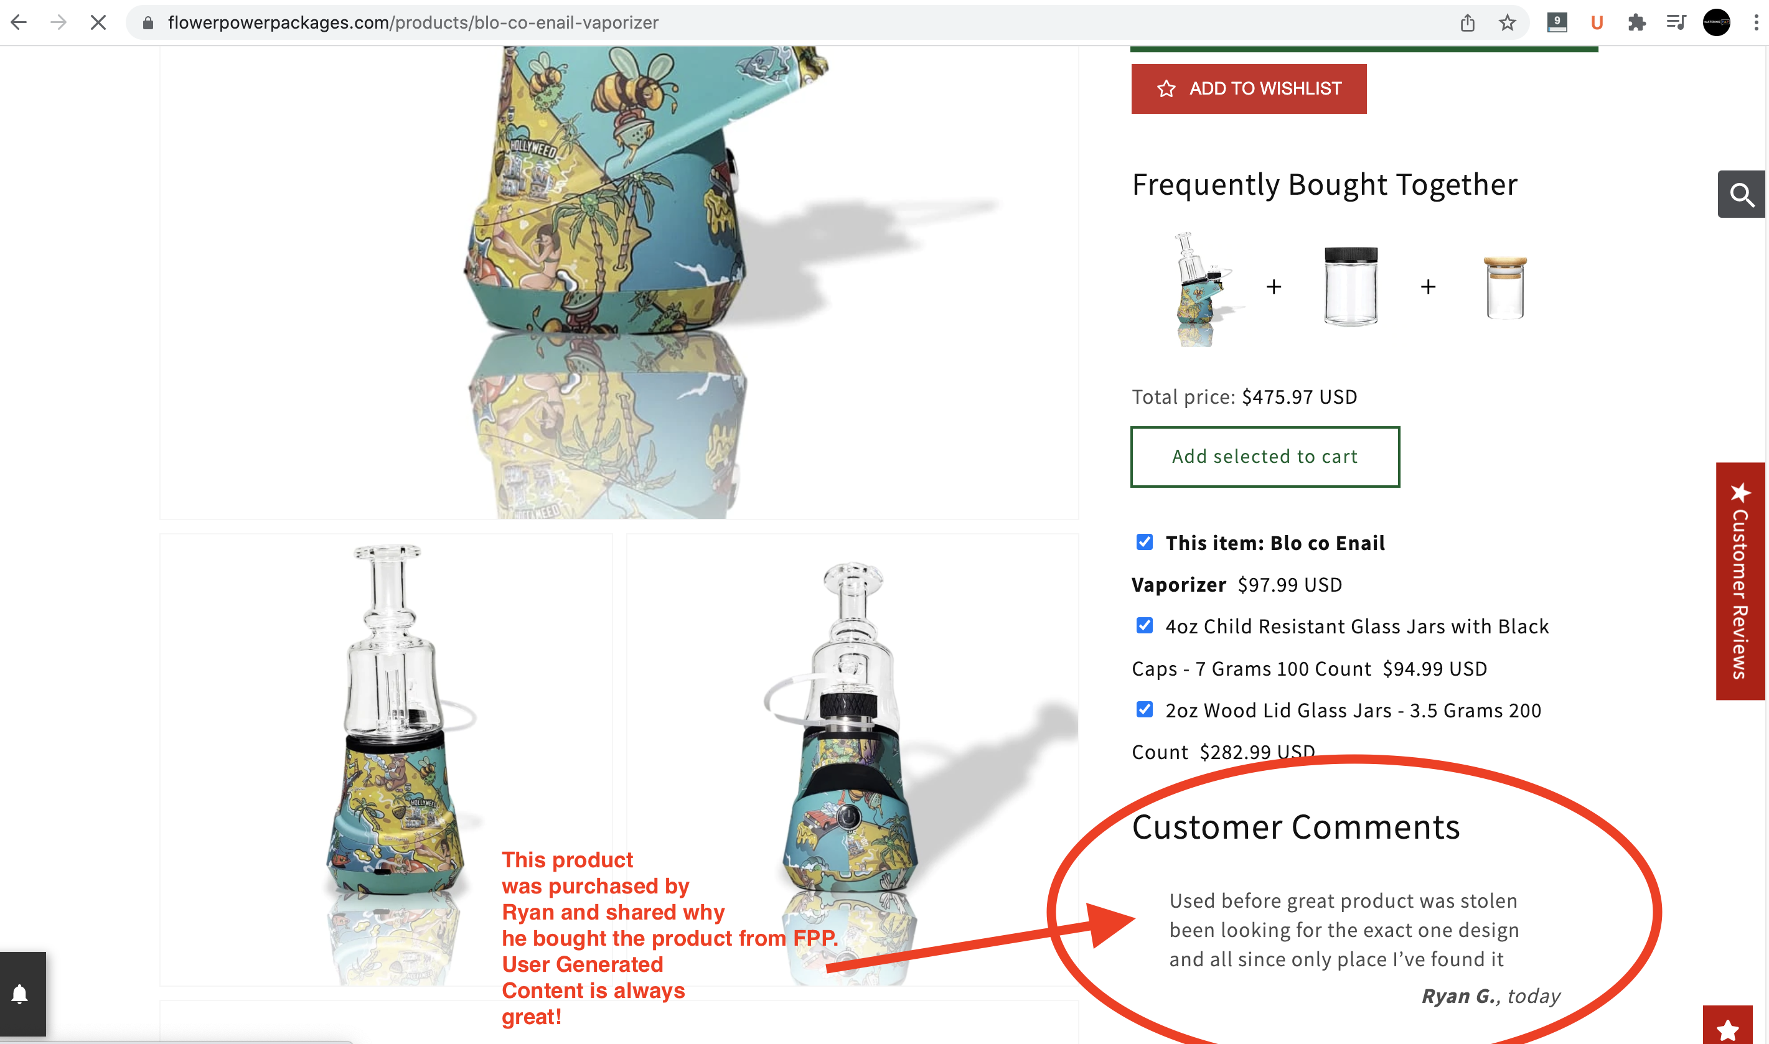Click Add selected to cart button

1265,457
